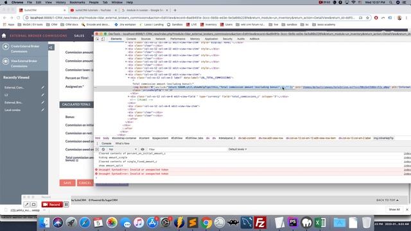411x231 pixels.
Task: Close the SuiteCRM browser tab
Action: 64,10
